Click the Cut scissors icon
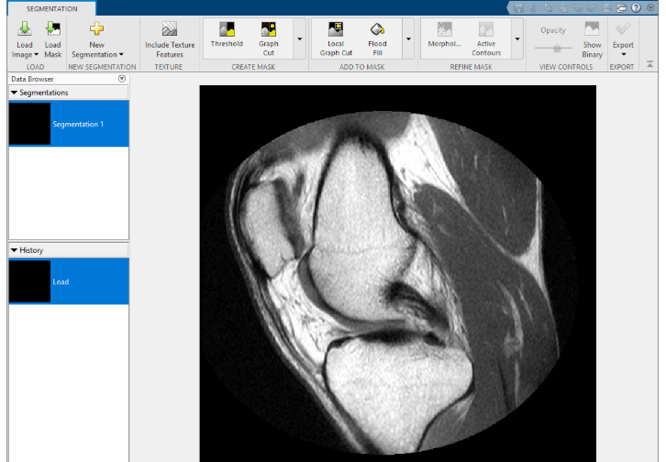Image resolution: width=666 pixels, height=462 pixels. click(x=533, y=7)
